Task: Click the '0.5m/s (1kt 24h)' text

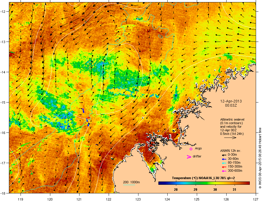Action: click(x=232, y=134)
